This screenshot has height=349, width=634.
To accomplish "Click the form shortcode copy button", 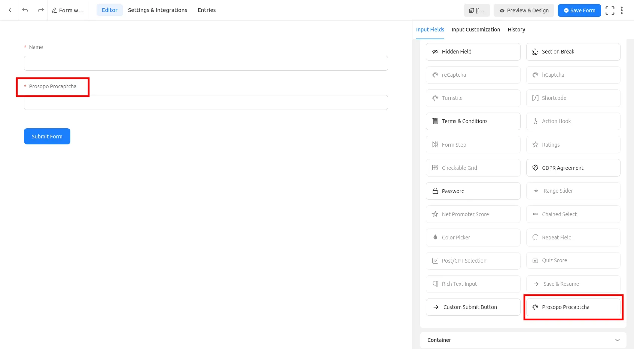I will [x=476, y=10].
